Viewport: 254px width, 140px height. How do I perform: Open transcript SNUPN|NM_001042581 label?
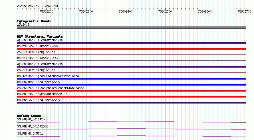click(x=33, y=119)
